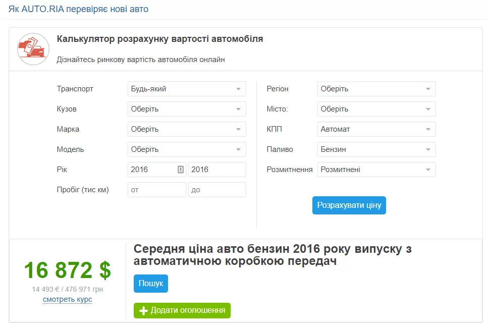
Task: Click the second year field showing 2016
Action: coord(217,170)
